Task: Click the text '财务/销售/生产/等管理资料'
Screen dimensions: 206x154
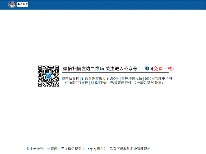Action: (111, 83)
